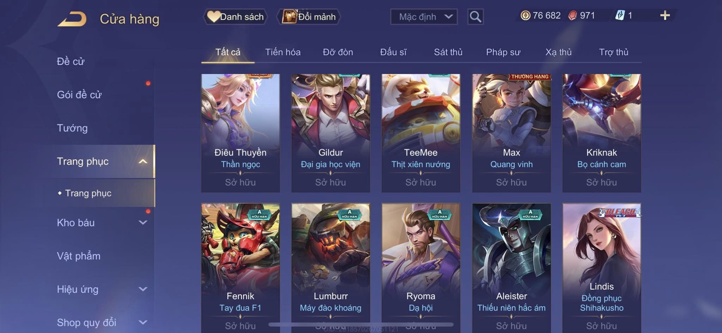Open Lindis Đồng phục Shihakusho skin card

(x=602, y=268)
